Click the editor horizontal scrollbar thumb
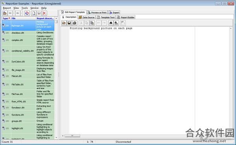This screenshot has height=145, width=236. (x=72, y=136)
